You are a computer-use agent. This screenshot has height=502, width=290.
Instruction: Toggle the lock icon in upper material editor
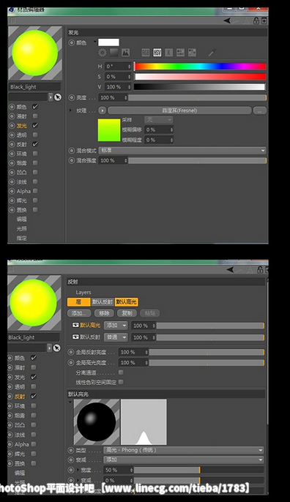click(x=256, y=20)
